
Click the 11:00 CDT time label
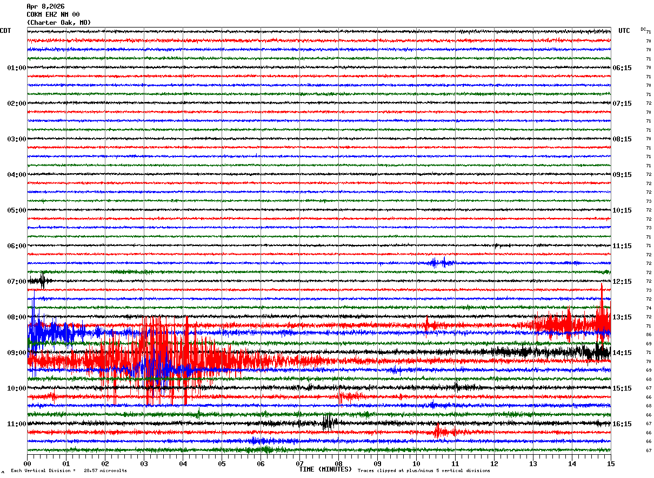pos(17,424)
